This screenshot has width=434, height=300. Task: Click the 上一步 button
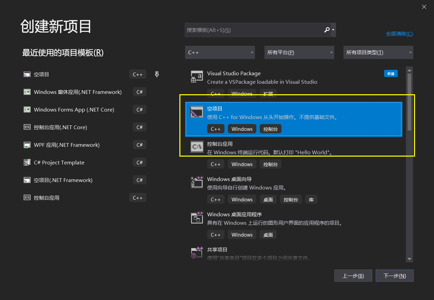coord(353,275)
